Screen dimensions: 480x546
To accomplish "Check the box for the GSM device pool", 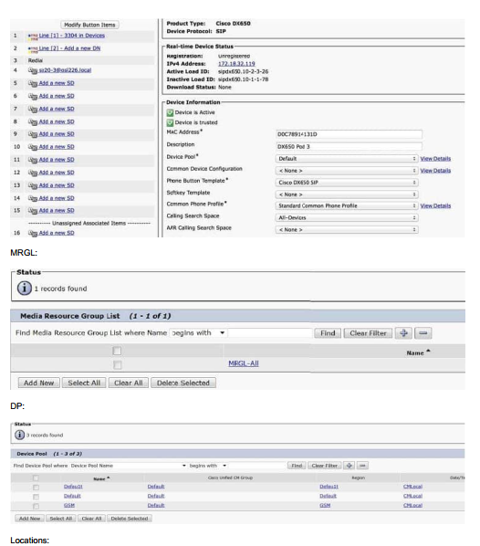I will tap(36, 506).
